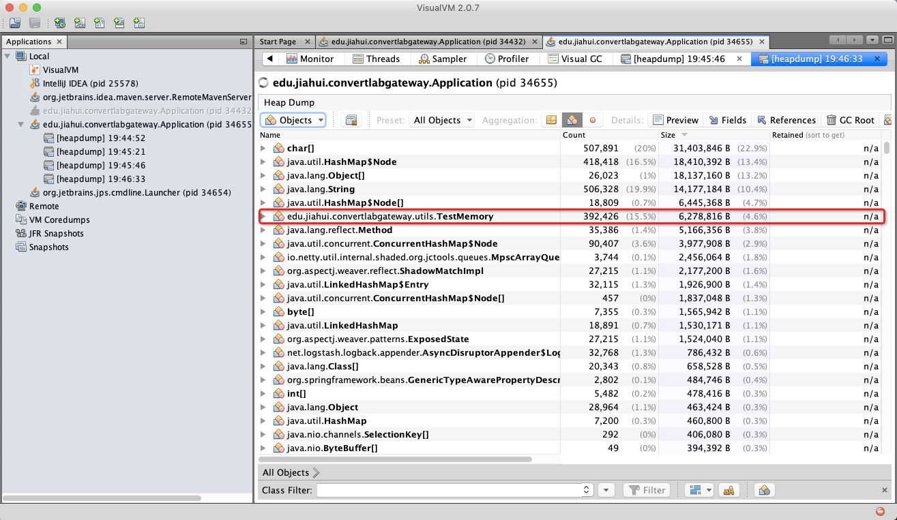Open the All Objects preset dropdown
The height and width of the screenshot is (520, 897).
coord(442,120)
